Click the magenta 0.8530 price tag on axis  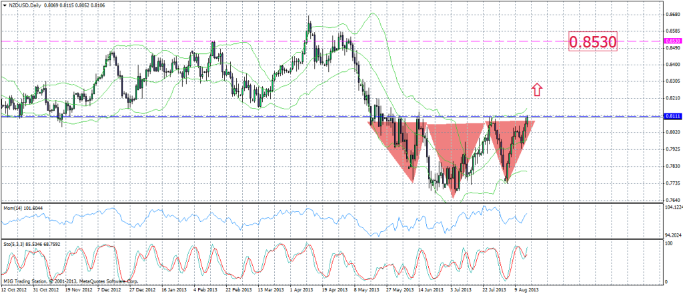[672, 41]
